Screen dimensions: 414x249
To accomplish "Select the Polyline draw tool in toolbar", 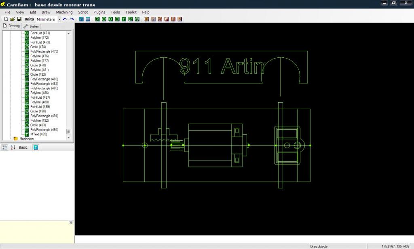I will click(97, 19).
